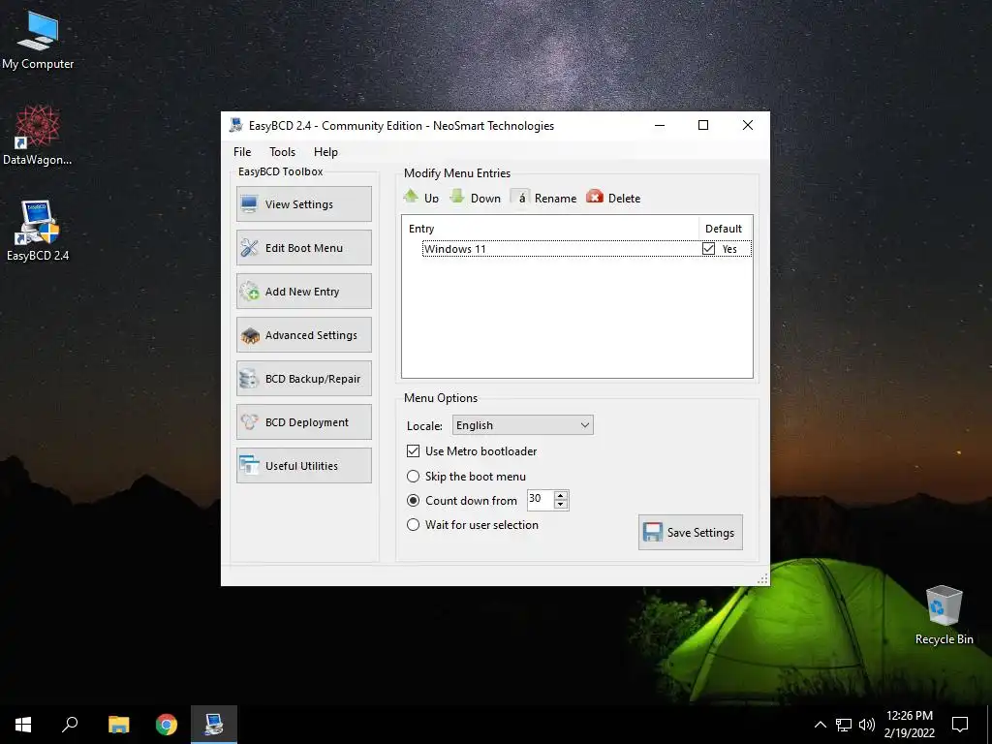The height and width of the screenshot is (744, 992).
Task: Open the File menu
Action: 241,152
